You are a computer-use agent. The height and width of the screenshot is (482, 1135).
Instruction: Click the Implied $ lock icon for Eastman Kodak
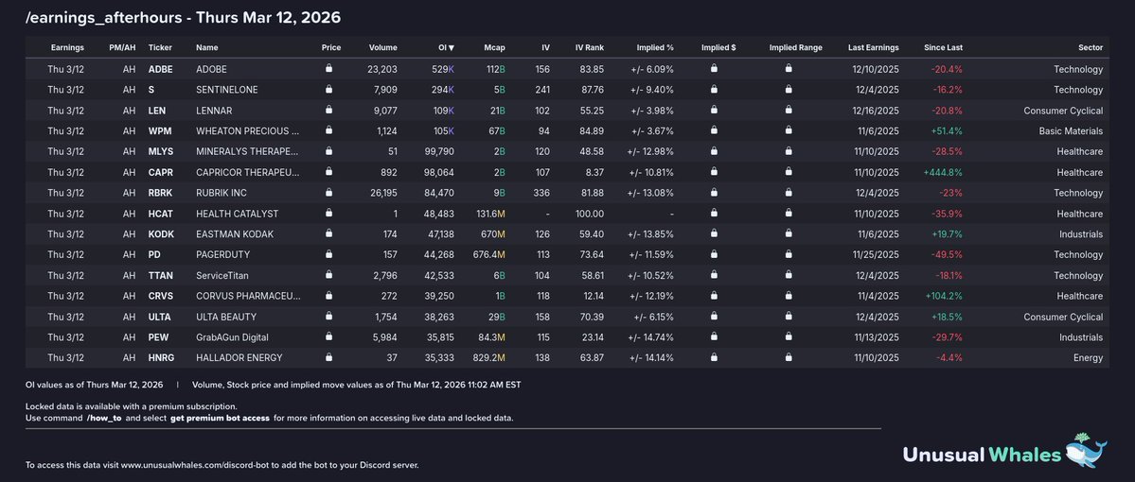point(713,234)
